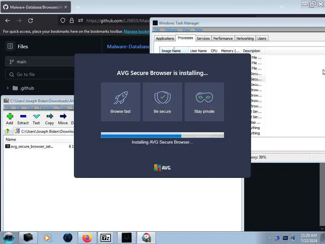Viewport: 325px width, 244px height.
Task: Switch to Processes tab in Task Manager
Action: (x=185, y=38)
